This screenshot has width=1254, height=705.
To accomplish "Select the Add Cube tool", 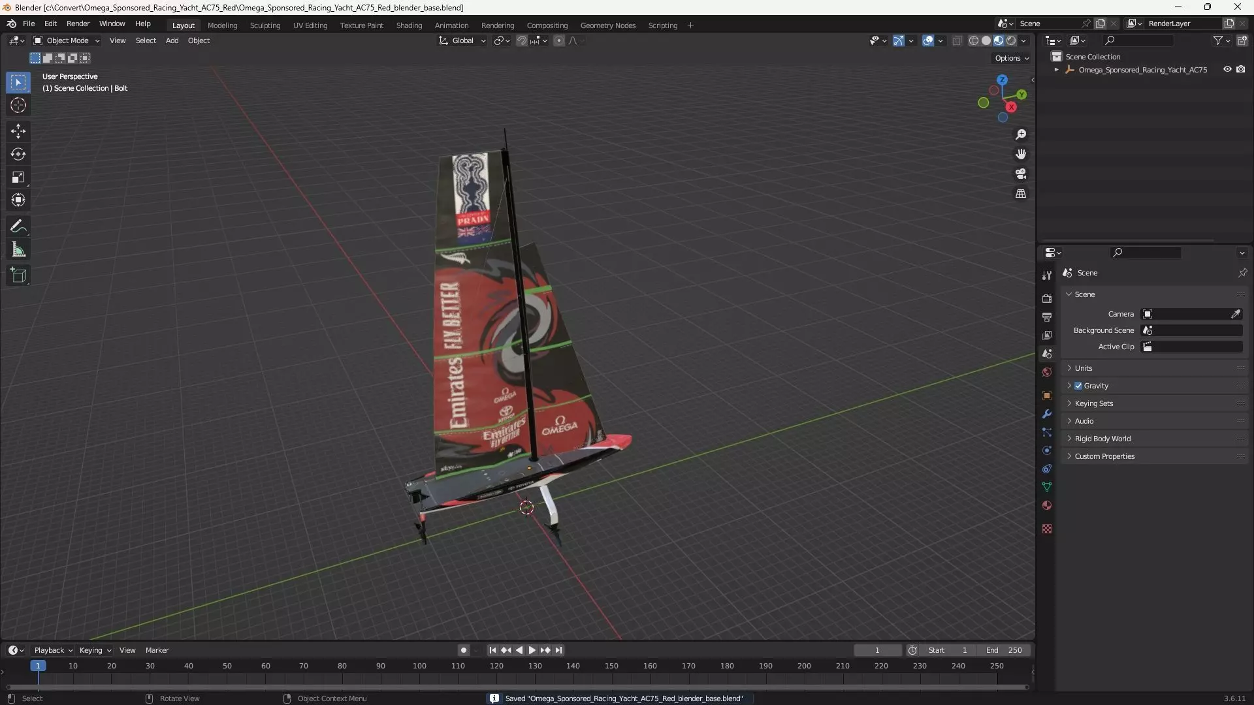I will [x=18, y=275].
